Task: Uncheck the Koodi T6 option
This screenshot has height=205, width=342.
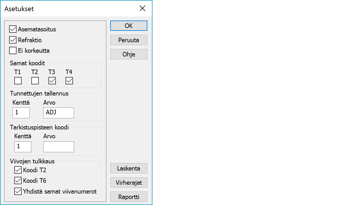Action: click(18, 180)
